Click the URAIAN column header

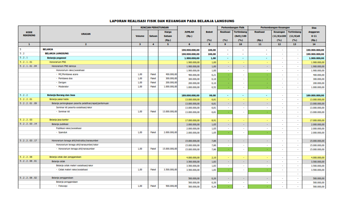click(x=86, y=34)
